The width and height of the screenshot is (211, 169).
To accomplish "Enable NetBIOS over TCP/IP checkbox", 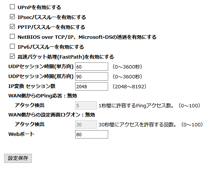I will (x=12, y=36).
